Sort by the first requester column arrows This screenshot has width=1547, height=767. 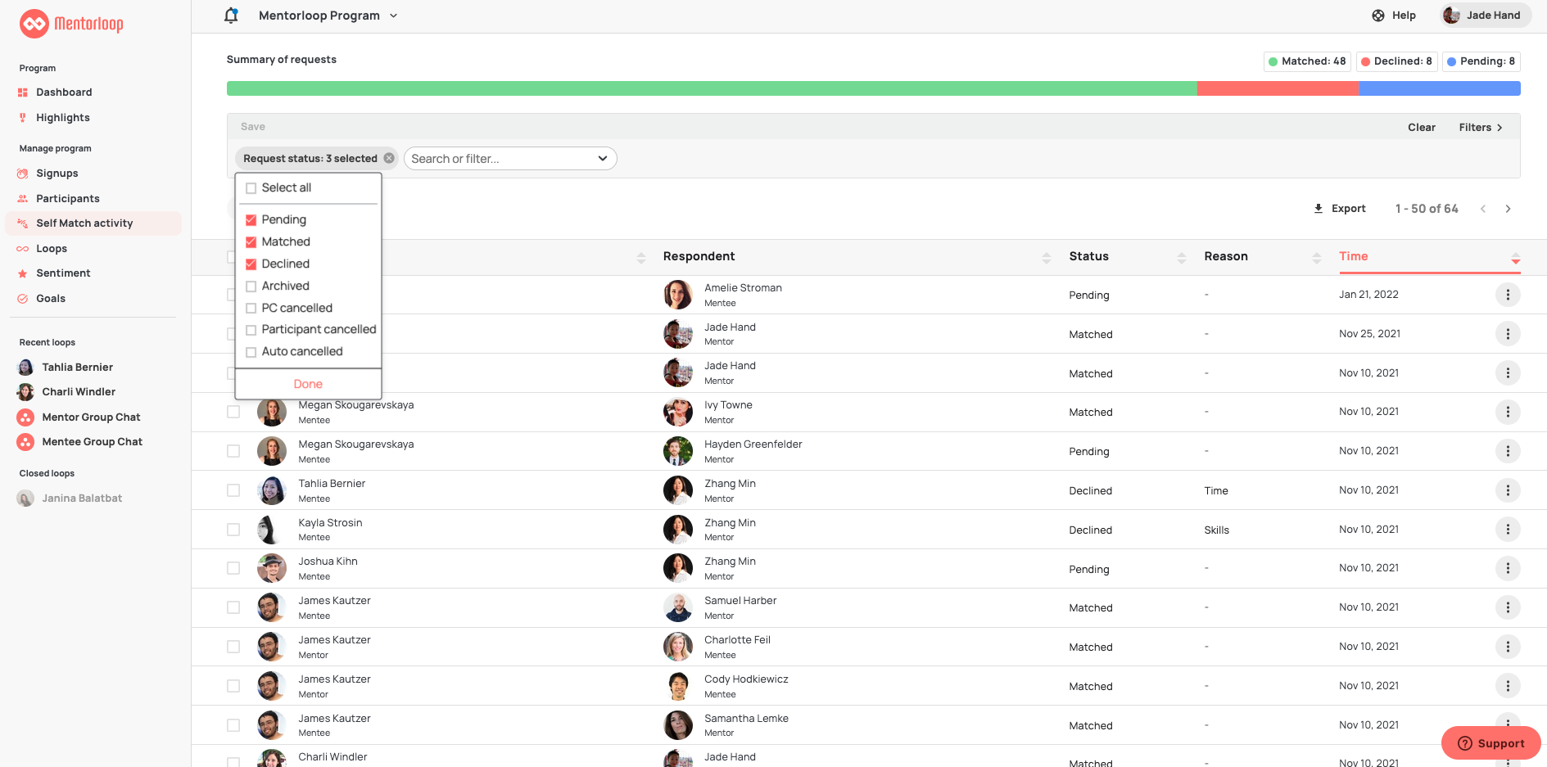point(641,258)
